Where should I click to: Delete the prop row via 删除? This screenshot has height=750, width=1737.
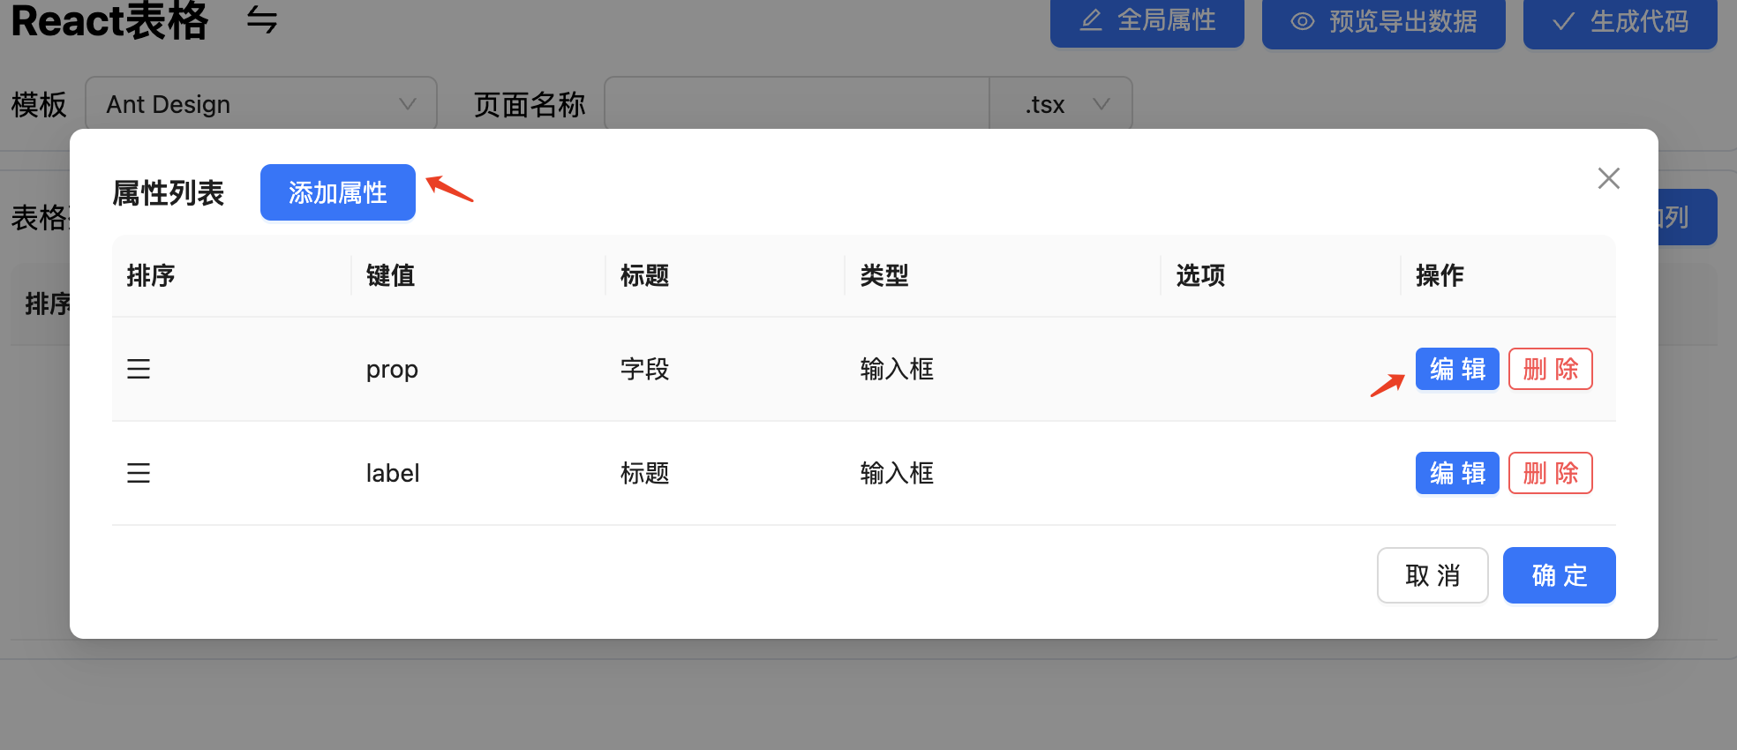click(1550, 369)
